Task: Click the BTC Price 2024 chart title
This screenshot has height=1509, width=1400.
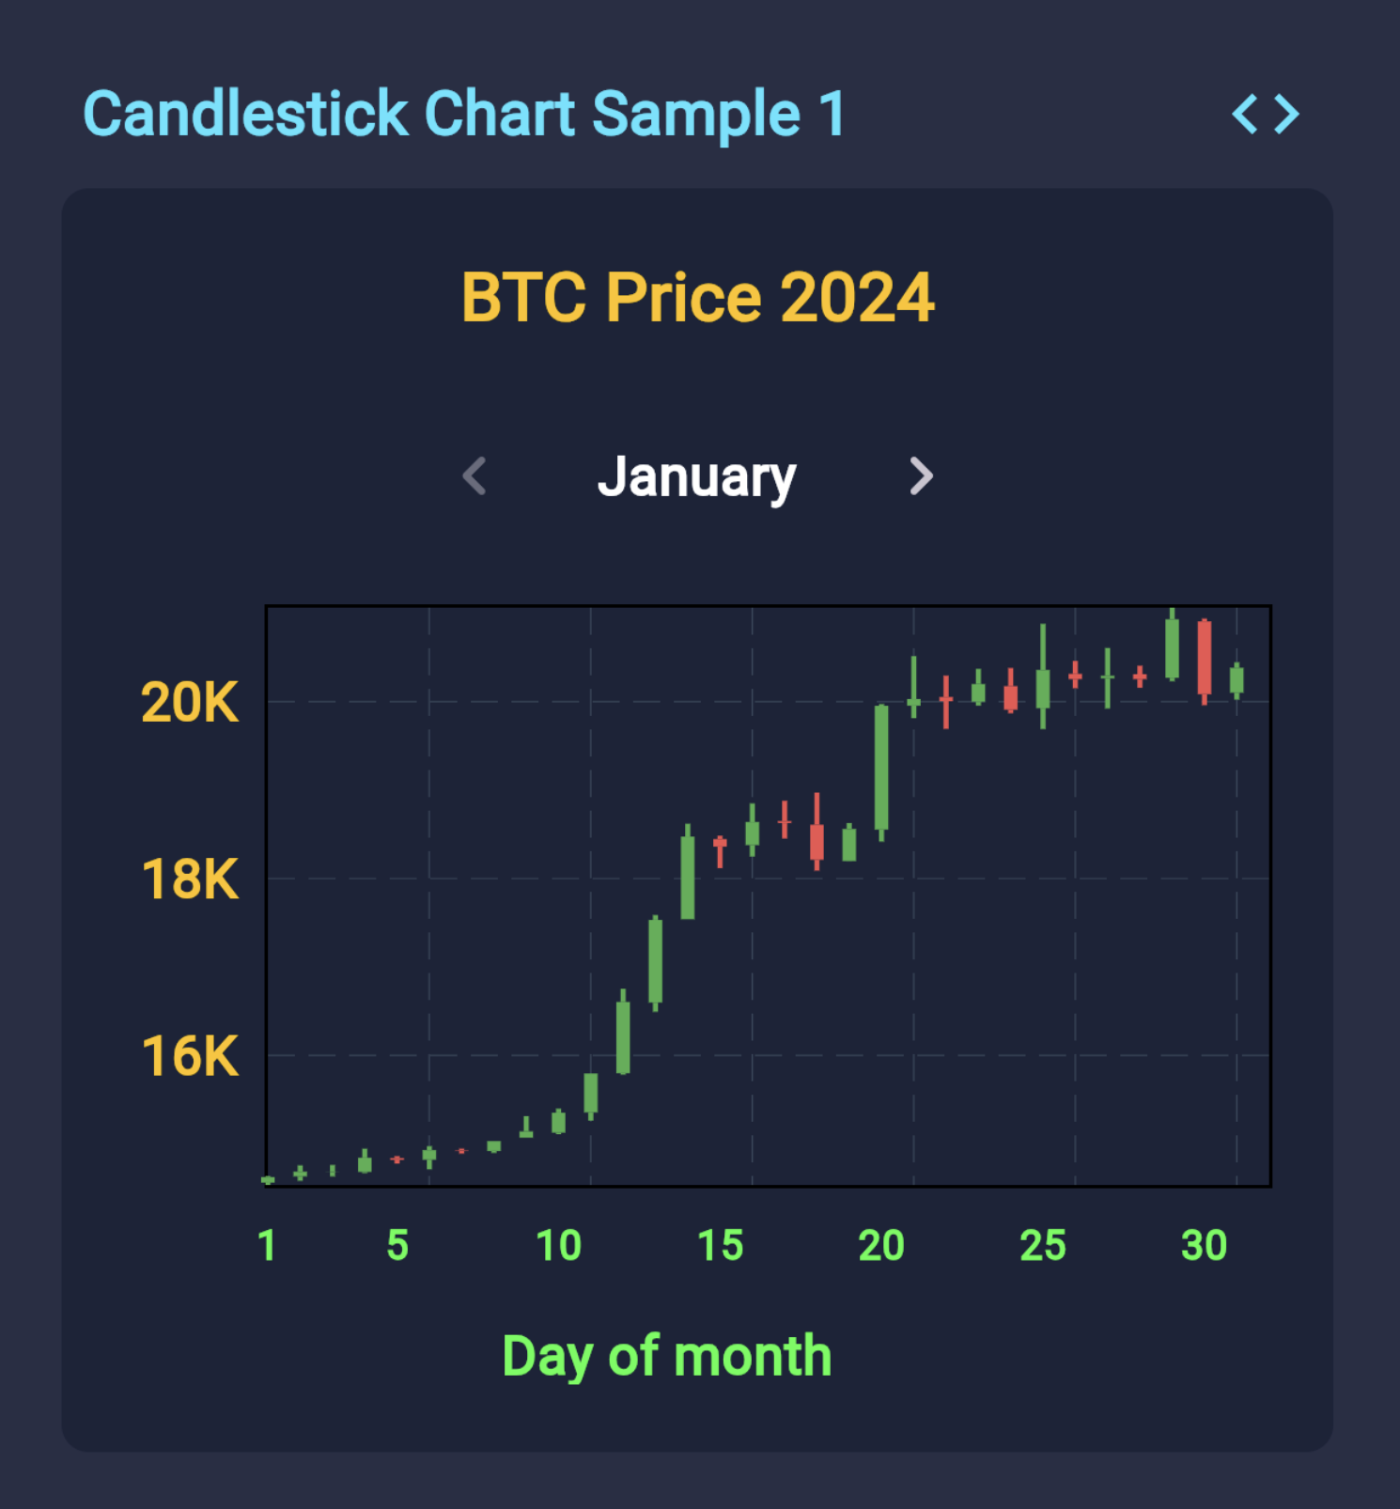Action: coord(697,298)
